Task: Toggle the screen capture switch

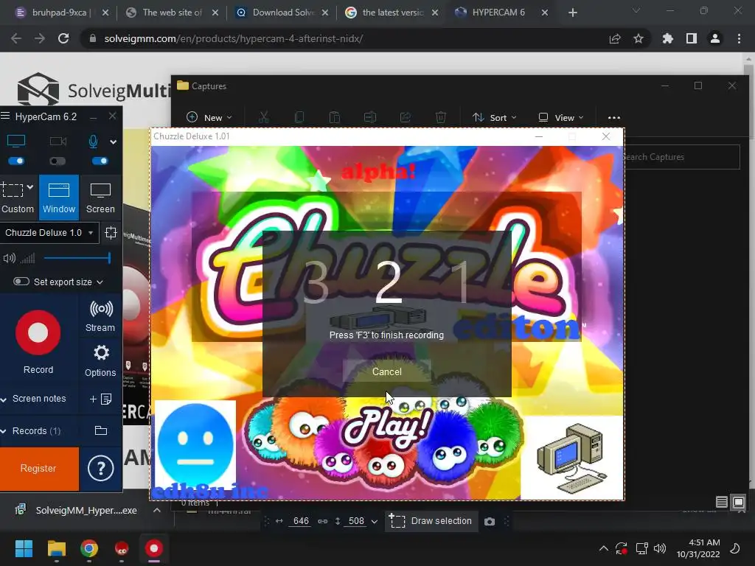Action: click(x=16, y=161)
